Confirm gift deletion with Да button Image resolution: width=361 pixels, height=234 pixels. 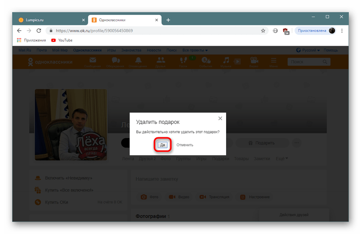click(163, 145)
